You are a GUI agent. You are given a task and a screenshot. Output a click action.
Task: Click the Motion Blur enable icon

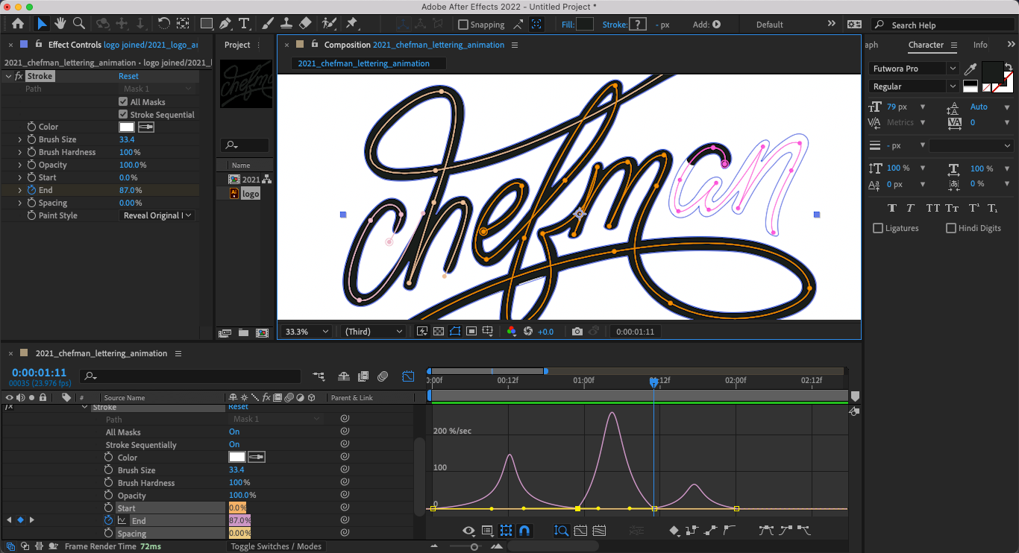click(383, 376)
